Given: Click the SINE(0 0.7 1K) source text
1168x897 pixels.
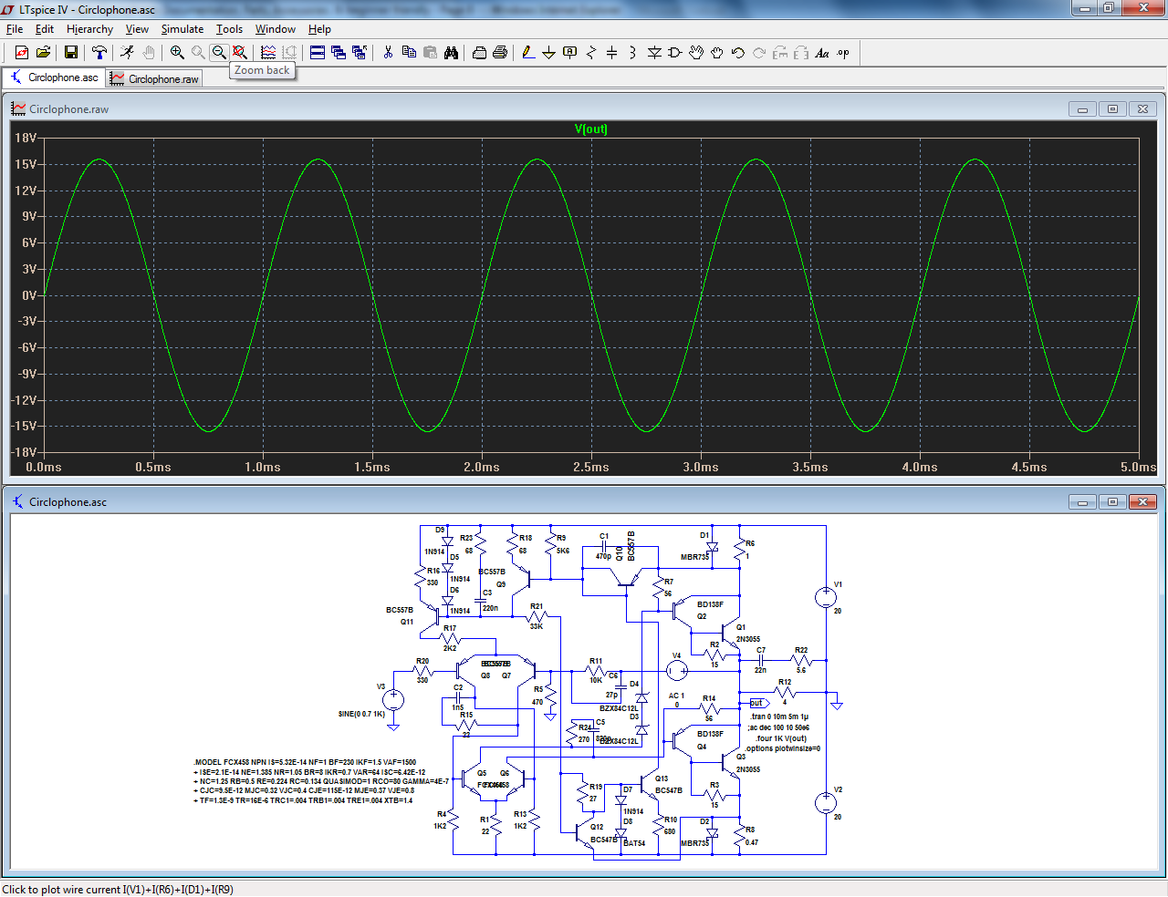Looking at the screenshot, I should click(x=361, y=714).
